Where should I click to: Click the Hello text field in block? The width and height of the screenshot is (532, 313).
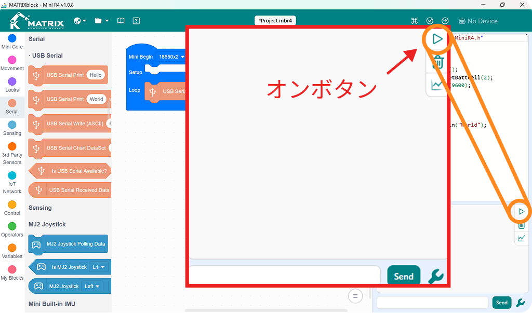[x=96, y=75]
